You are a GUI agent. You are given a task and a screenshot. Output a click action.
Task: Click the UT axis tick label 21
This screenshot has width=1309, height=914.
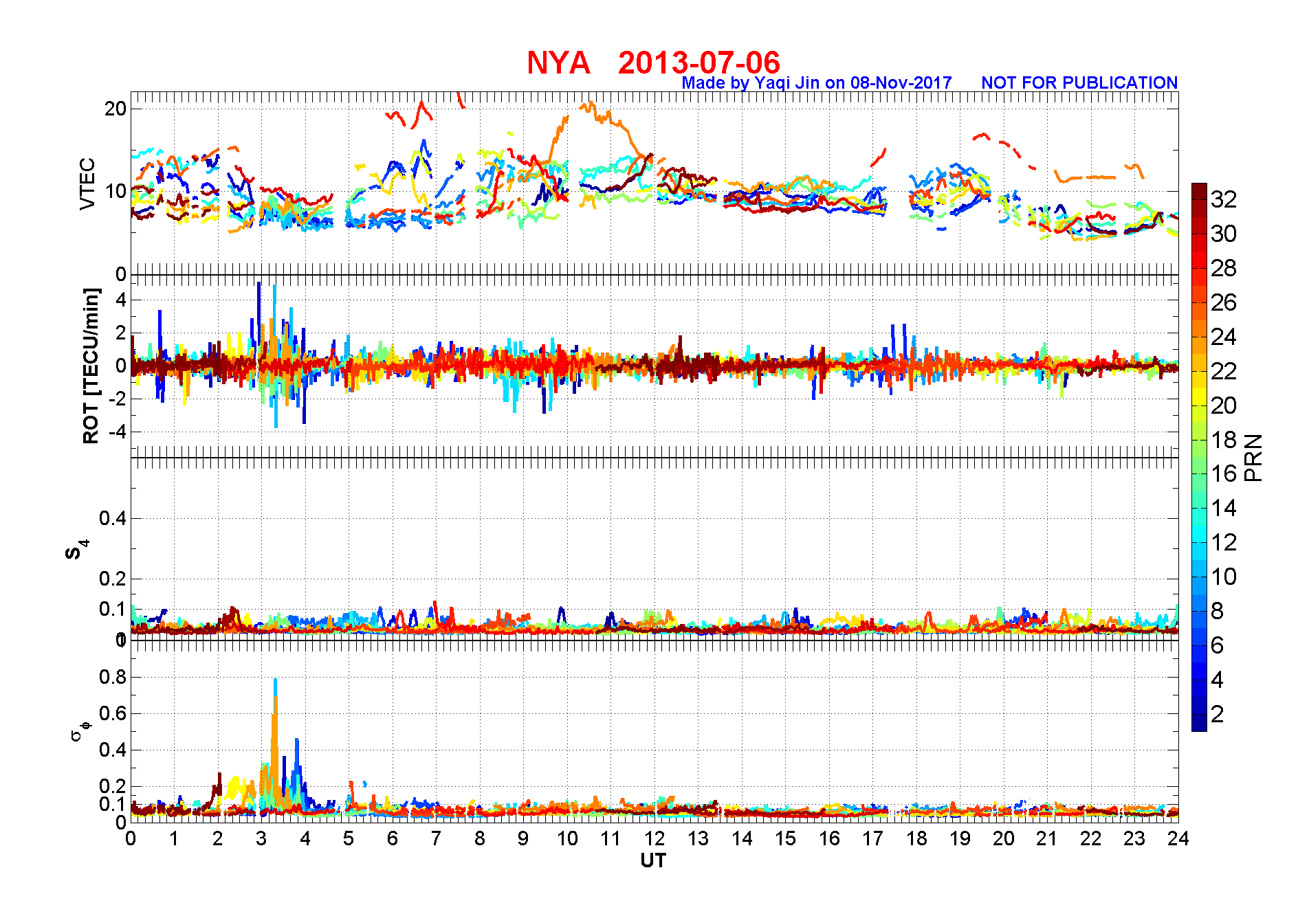pos(1047,838)
